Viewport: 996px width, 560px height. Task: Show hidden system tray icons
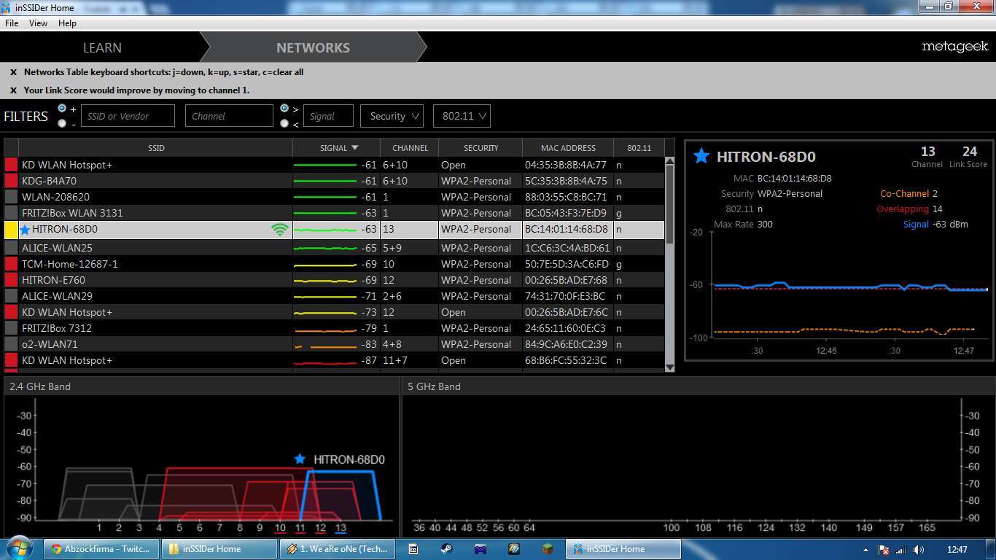coord(865,550)
